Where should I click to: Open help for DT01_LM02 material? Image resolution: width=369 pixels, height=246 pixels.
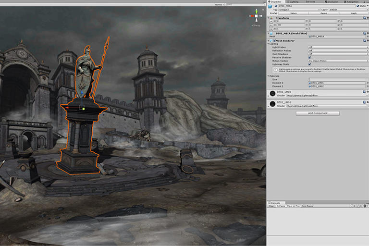(365, 92)
